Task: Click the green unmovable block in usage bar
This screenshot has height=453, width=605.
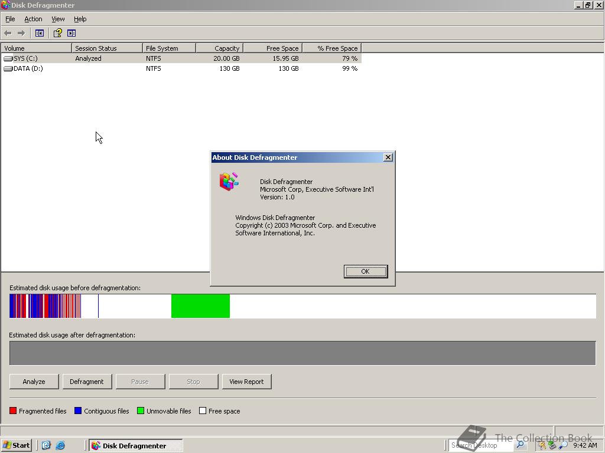Action: click(201, 306)
